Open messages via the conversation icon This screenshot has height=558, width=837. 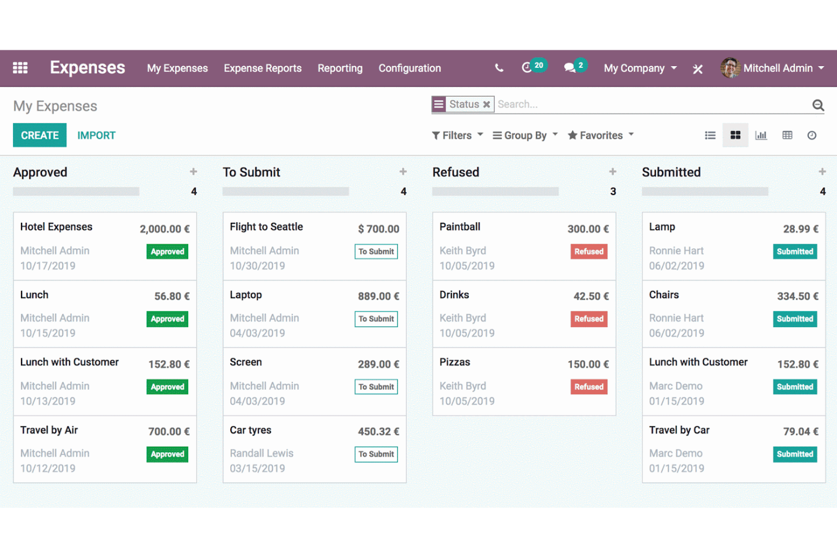pos(570,68)
